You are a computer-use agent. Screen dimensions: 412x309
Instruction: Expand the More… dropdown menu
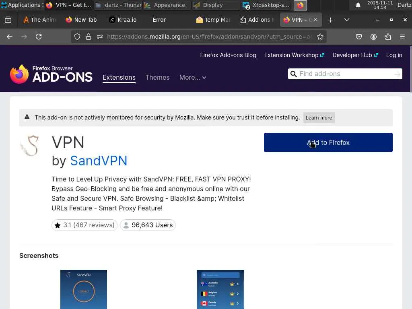[x=193, y=78]
